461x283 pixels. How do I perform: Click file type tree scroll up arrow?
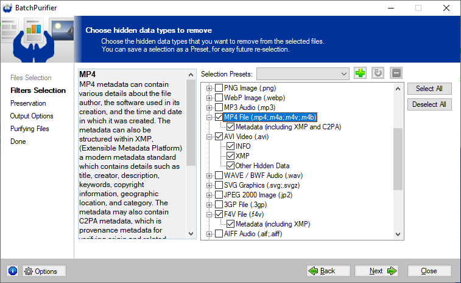coord(398,89)
